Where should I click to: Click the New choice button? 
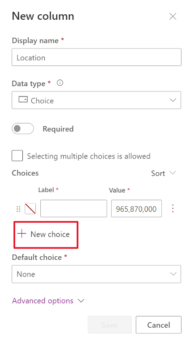(x=46, y=235)
